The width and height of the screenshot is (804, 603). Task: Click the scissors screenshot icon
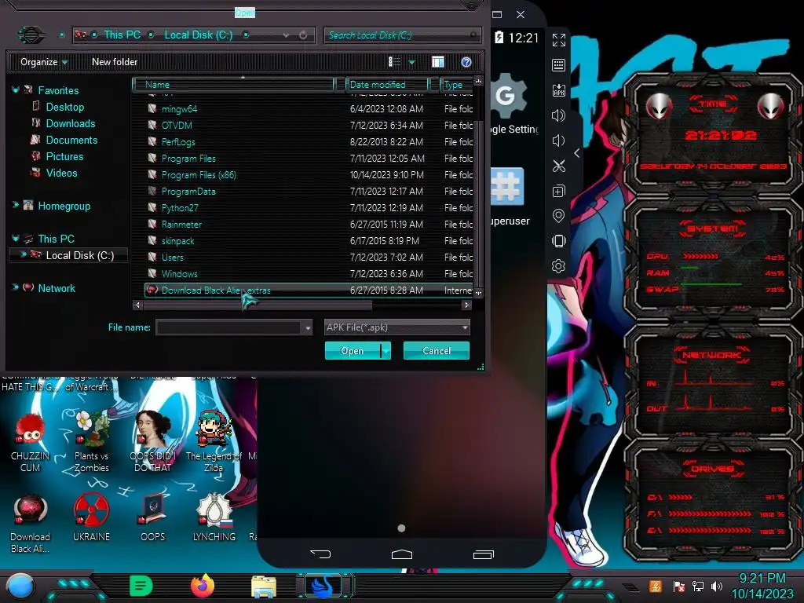(558, 166)
